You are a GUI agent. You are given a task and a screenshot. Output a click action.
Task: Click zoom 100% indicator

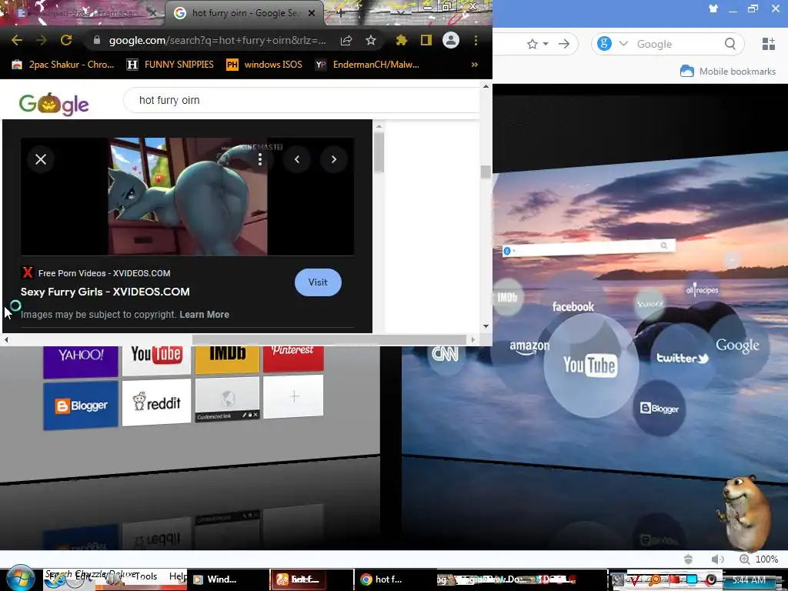point(759,559)
